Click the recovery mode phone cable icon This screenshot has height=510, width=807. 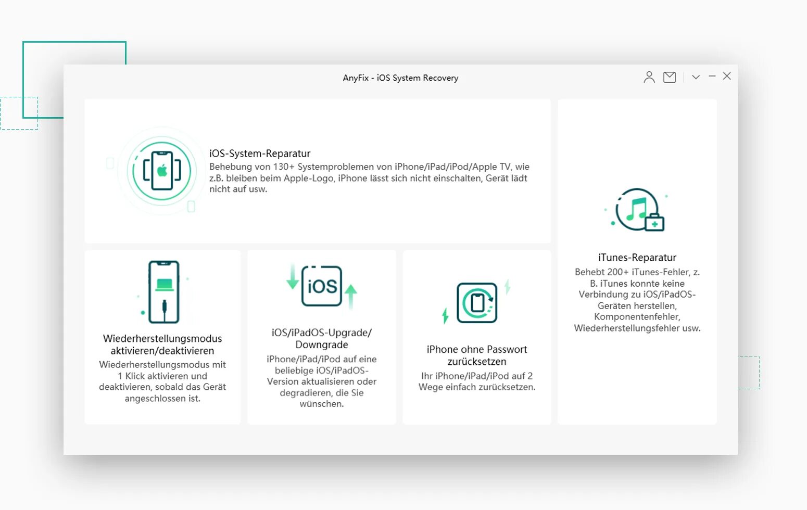(163, 292)
